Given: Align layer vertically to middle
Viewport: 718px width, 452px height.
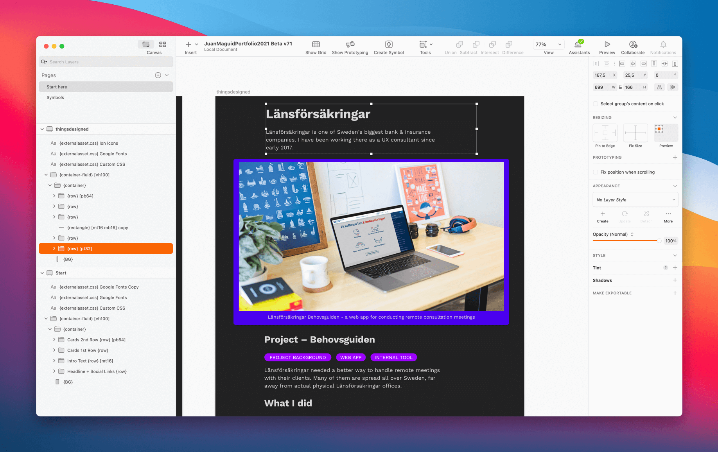Looking at the screenshot, I should [x=664, y=63].
